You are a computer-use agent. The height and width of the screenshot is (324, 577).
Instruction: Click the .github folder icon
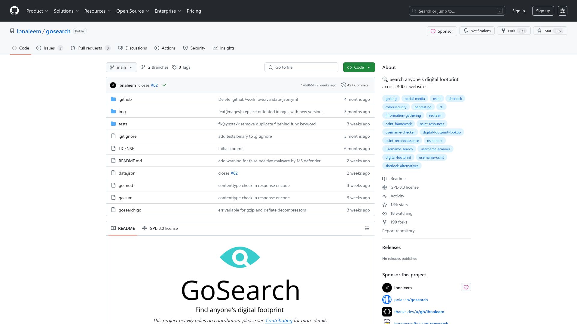point(113,99)
